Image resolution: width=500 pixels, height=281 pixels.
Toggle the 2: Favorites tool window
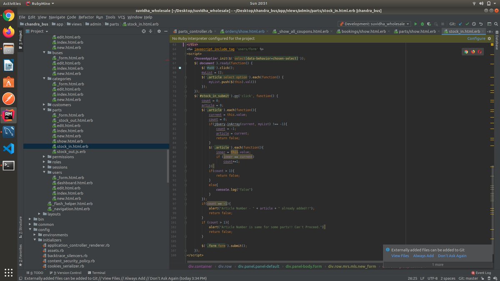coord(20,255)
